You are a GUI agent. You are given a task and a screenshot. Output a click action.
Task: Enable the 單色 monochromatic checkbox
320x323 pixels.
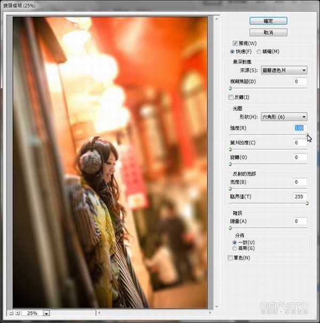point(230,258)
